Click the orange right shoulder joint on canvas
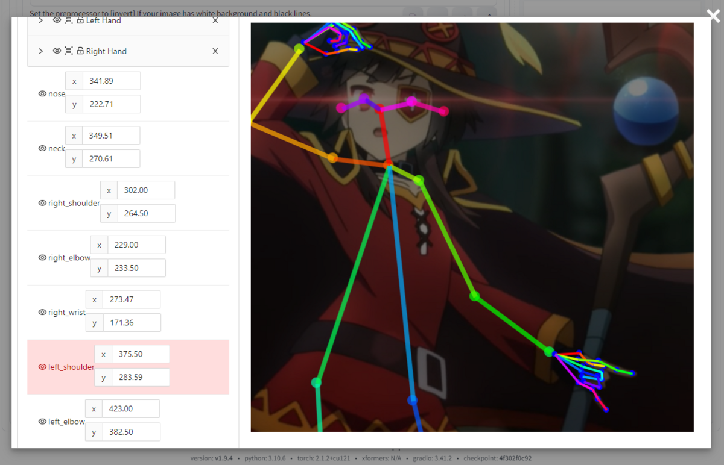Screen dimensions: 724x465 point(332,158)
